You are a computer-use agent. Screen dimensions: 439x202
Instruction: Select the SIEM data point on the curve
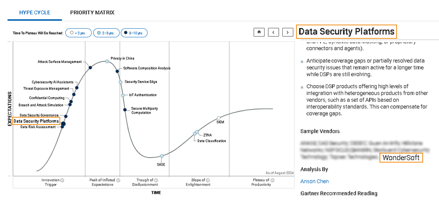coord(219,118)
